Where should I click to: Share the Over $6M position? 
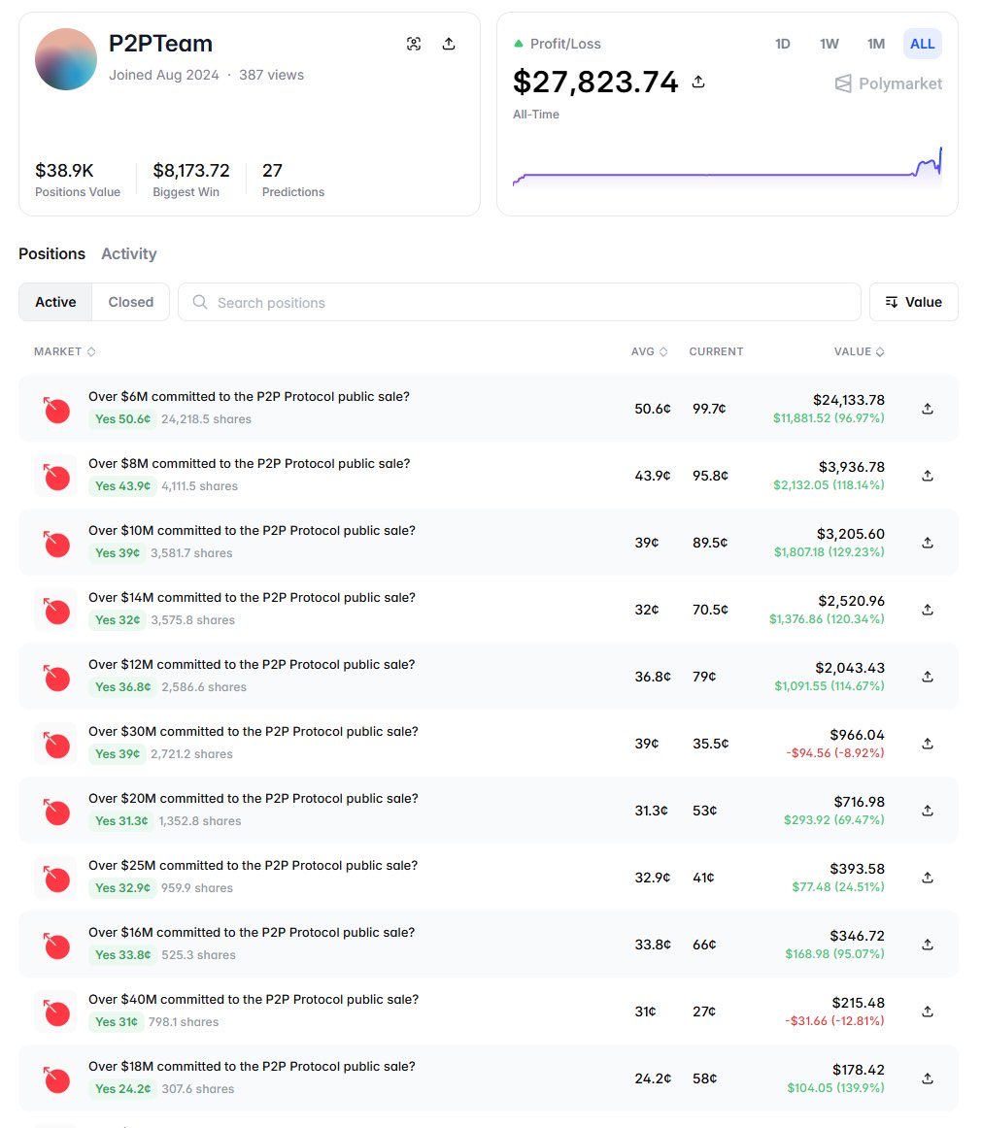(928, 409)
